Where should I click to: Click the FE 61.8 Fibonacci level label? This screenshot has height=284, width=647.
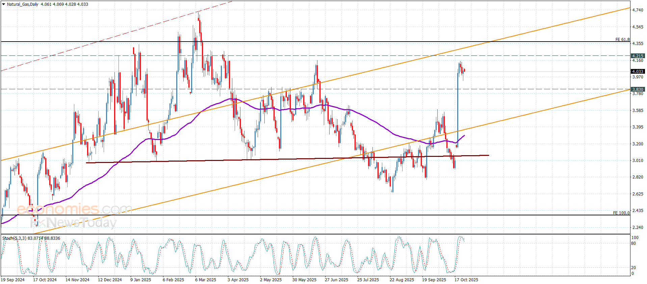622,40
